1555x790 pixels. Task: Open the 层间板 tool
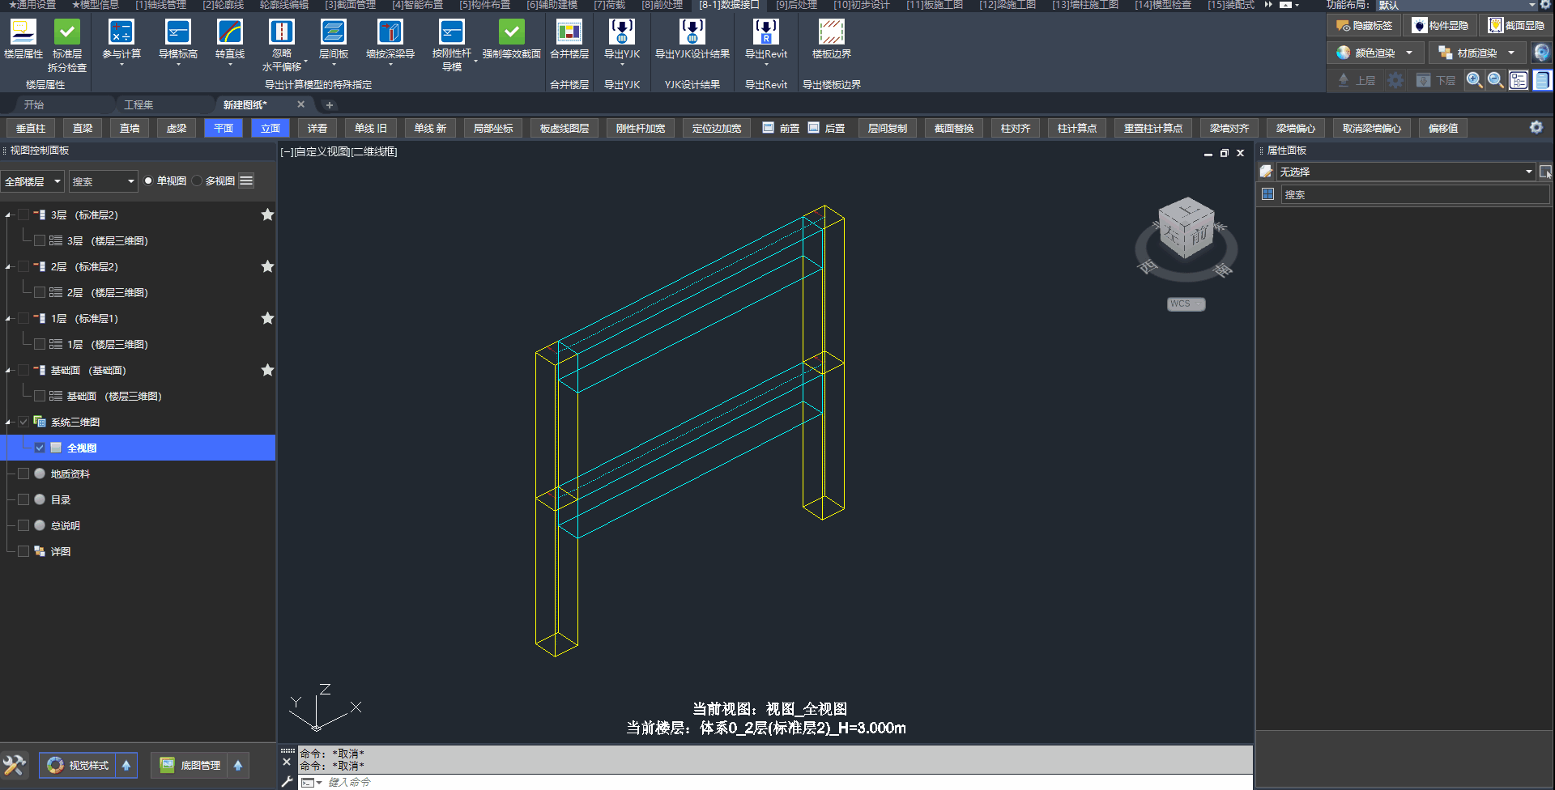click(x=333, y=33)
